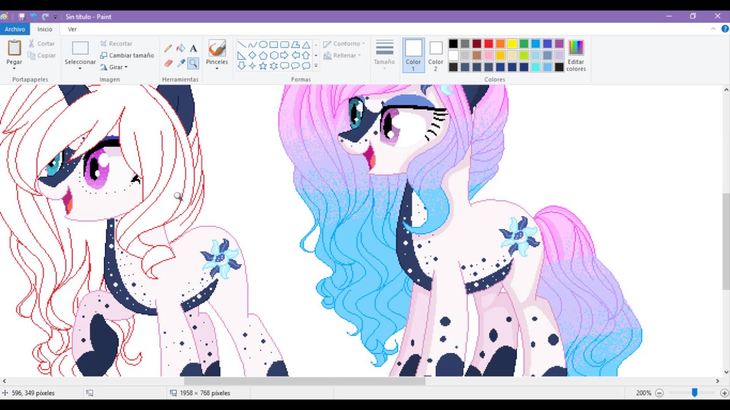This screenshot has height=410, width=730.
Task: Expand the full Formas shapes gallery
Action: pos(316,66)
